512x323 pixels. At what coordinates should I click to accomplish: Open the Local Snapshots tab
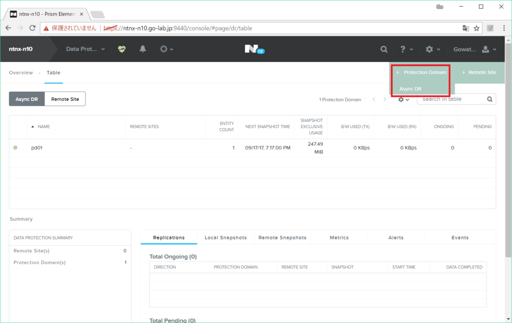[225, 238]
